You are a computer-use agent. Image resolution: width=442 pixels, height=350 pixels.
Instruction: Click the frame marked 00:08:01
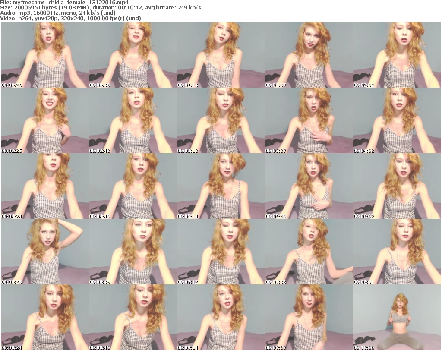tap(397, 252)
